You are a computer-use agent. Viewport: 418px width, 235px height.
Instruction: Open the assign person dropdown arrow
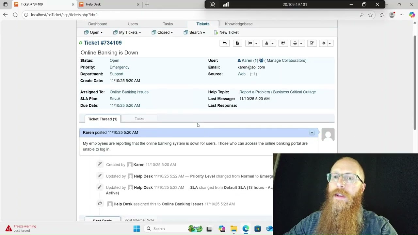tap(272, 43)
